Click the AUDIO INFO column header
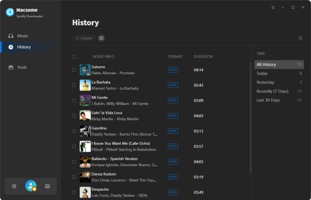Screen dimensions: 311x200 click(103, 56)
